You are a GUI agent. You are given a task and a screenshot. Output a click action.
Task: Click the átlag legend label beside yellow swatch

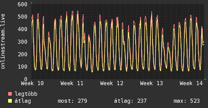click(x=23, y=101)
